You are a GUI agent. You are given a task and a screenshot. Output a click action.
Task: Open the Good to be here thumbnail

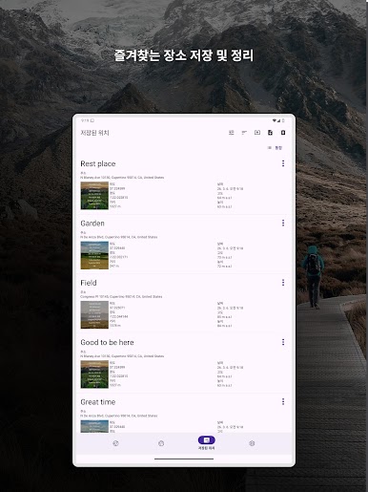point(94,374)
